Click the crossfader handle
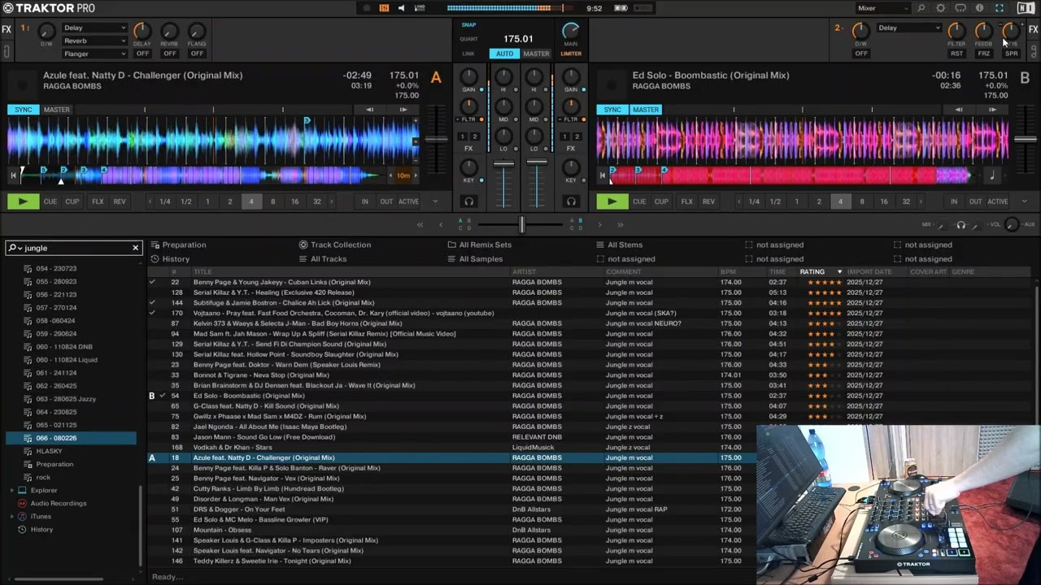 click(x=521, y=224)
